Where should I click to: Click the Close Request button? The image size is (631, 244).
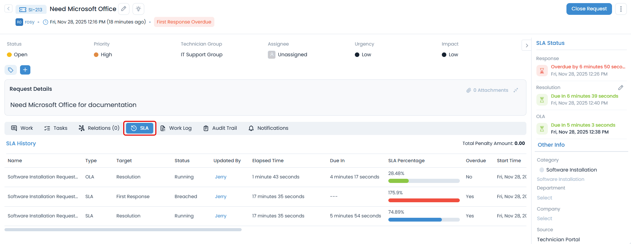[x=589, y=9]
